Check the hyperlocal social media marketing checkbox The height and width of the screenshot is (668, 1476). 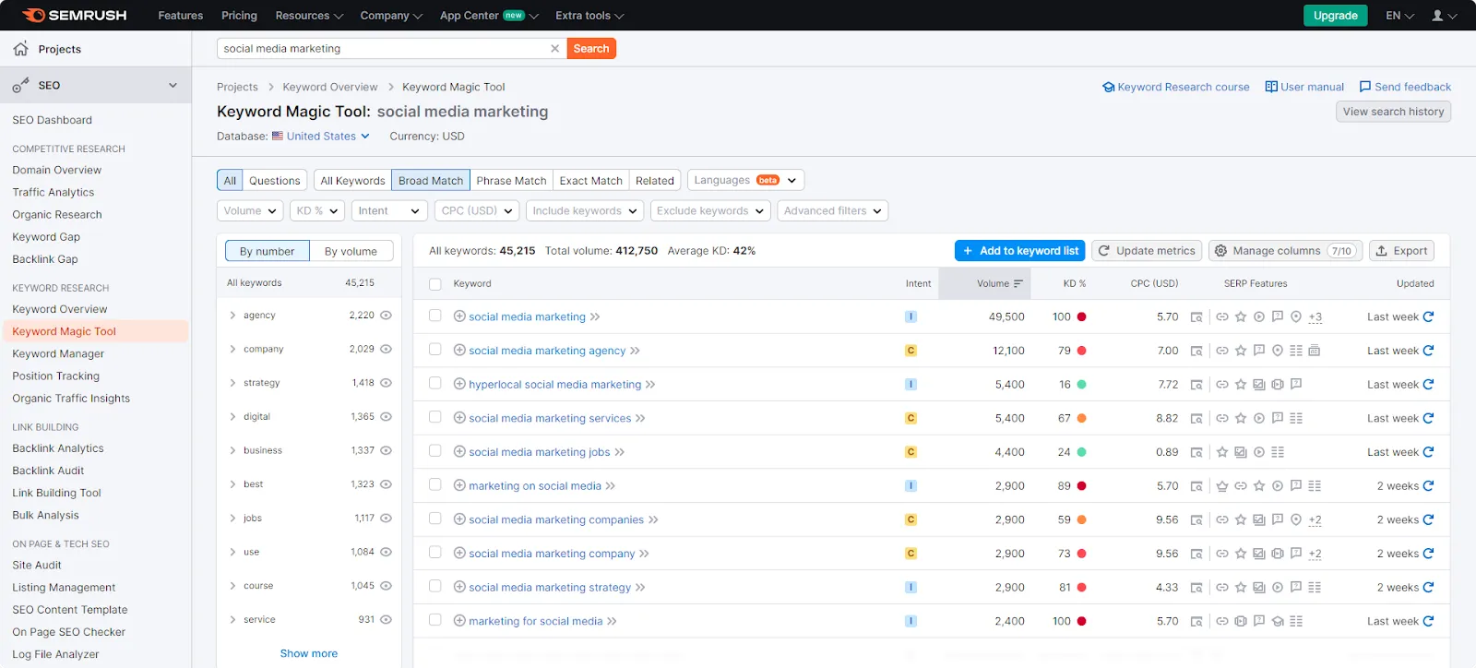point(434,383)
